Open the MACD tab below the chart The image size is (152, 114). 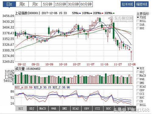(43, 109)
